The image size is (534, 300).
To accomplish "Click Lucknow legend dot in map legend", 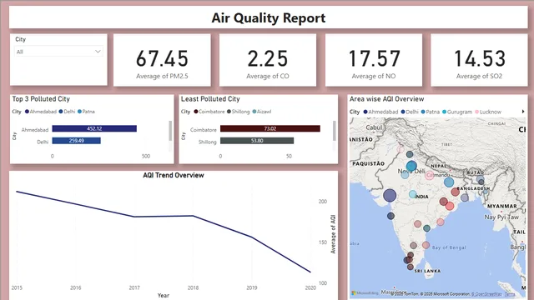I will [476, 112].
